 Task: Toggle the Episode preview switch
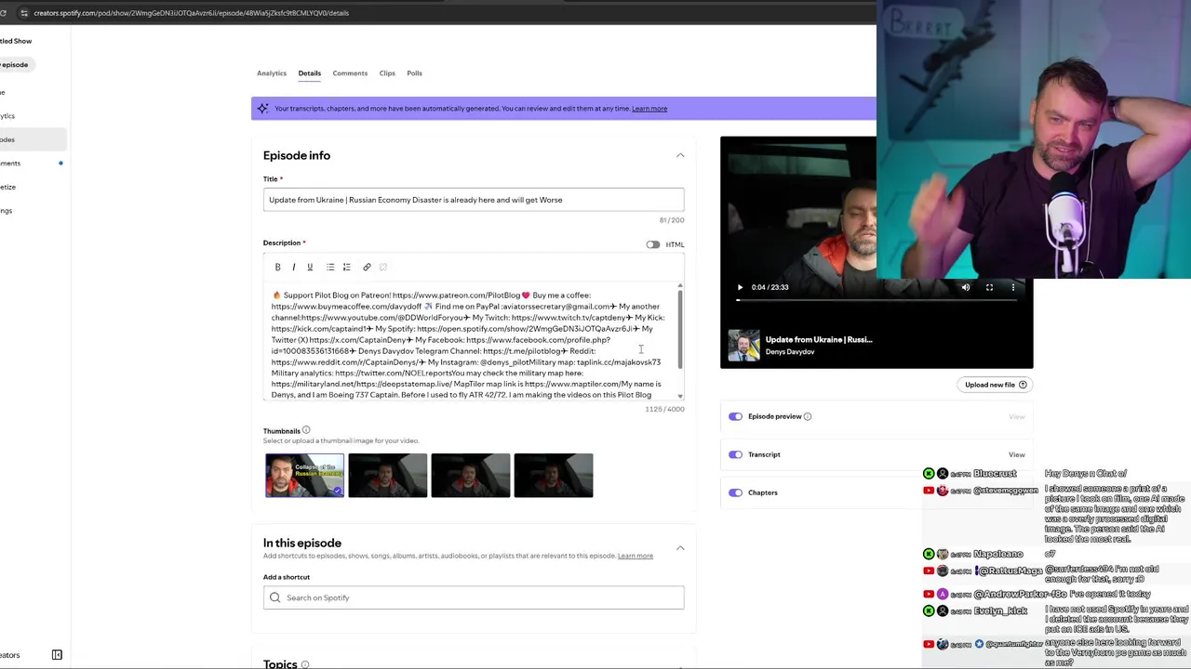(735, 416)
